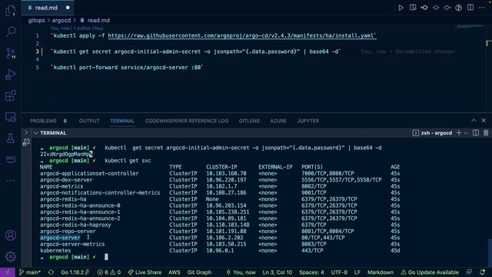Open CODEWHISPERER REFERENCE LOG tab

click(x=187, y=121)
